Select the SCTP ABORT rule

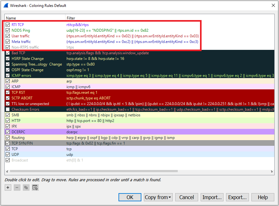pyautogui.click(x=22, y=98)
